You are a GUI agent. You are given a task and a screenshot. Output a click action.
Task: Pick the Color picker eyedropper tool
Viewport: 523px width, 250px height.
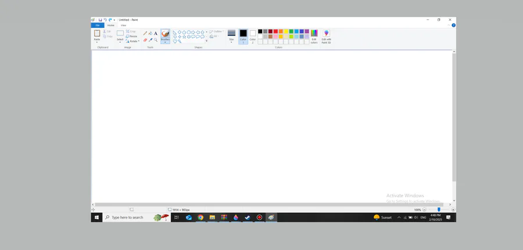(x=151, y=40)
